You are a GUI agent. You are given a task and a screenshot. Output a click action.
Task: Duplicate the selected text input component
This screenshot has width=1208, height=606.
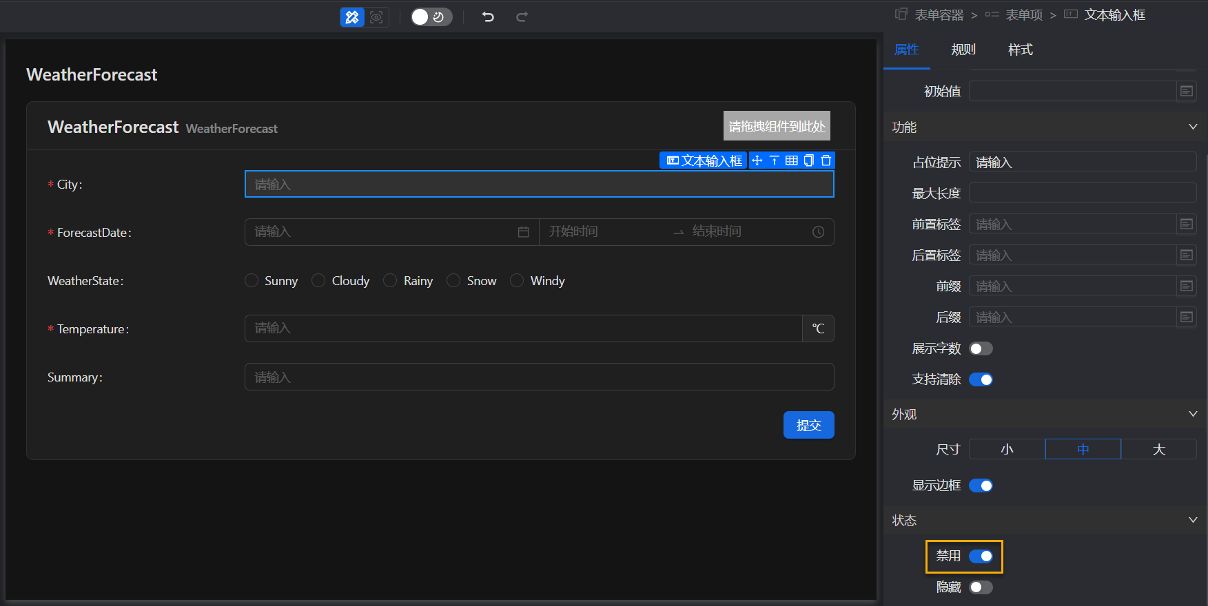click(809, 160)
